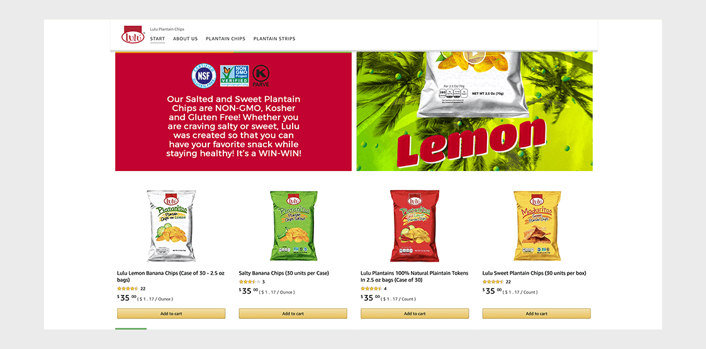
Task: Add Salty Banana Chips to cart
Action: pos(293,313)
